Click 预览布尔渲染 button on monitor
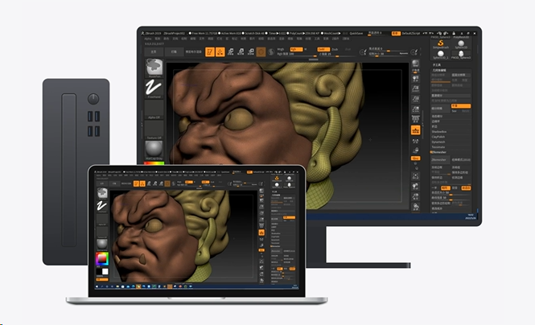The height and width of the screenshot is (325, 535). (193, 51)
